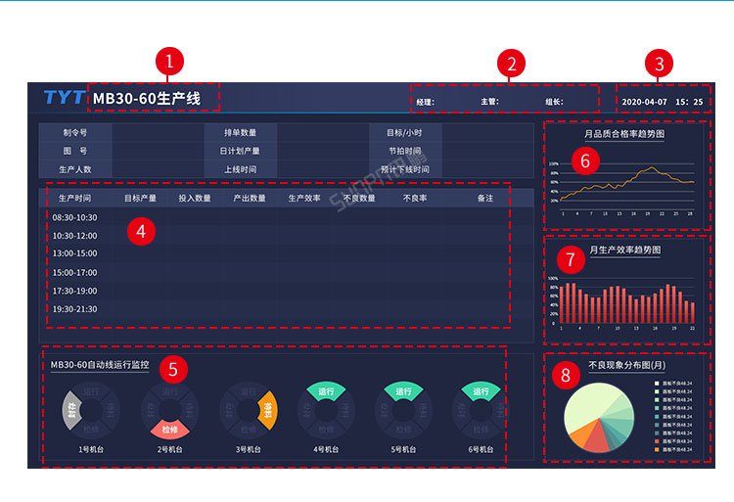
Task: Click the 目标产量 column header
Action: (140, 199)
